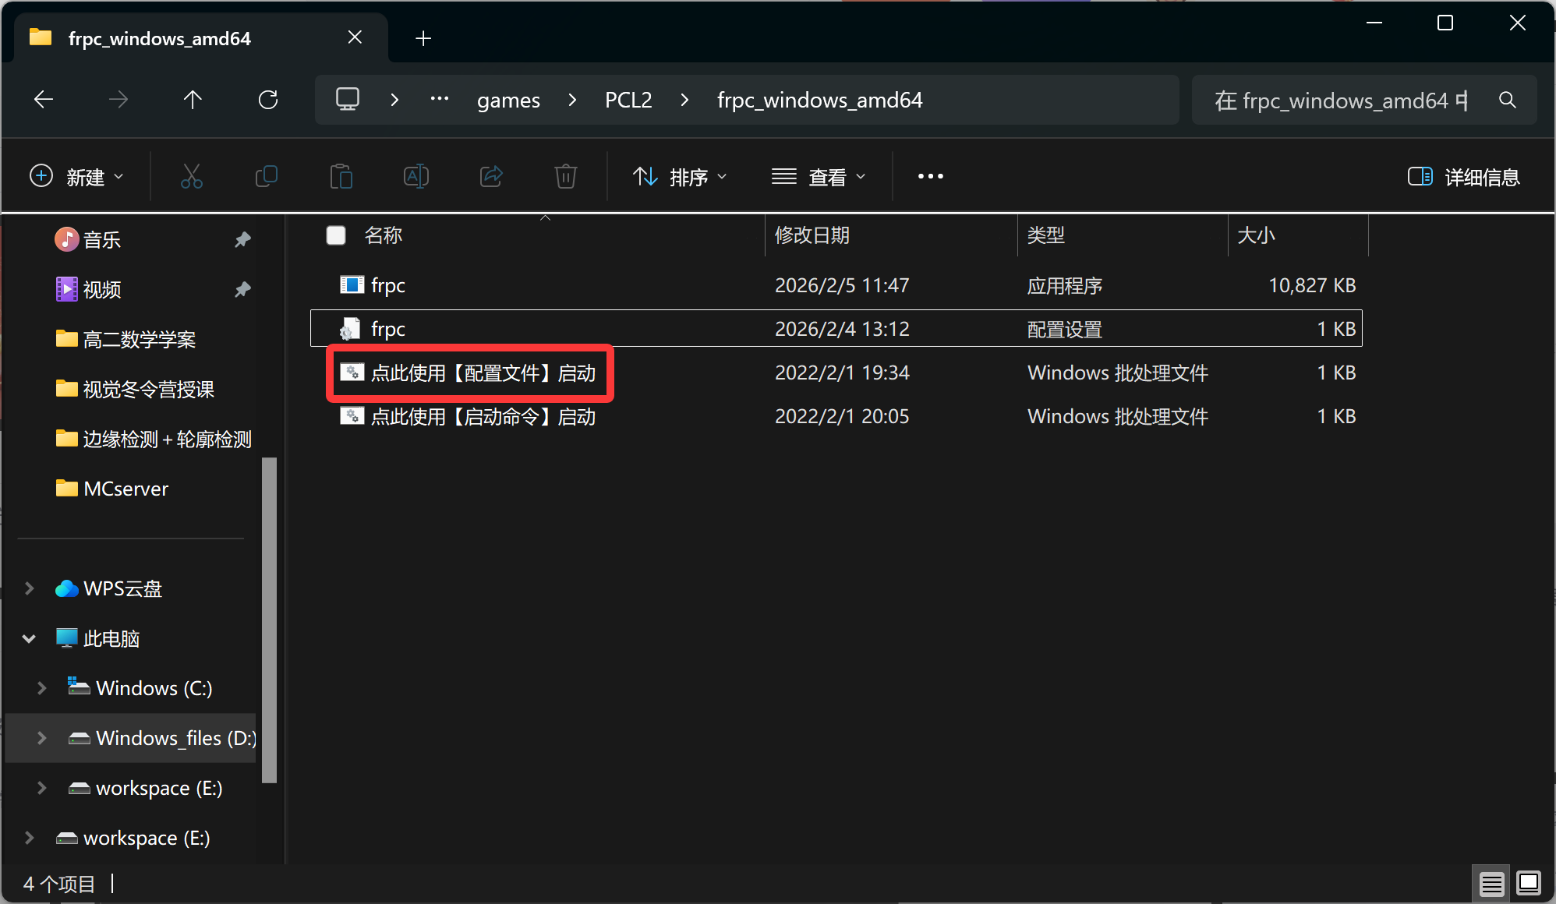Collapse the 此电脑 tree node
1556x904 pixels.
click(30, 639)
